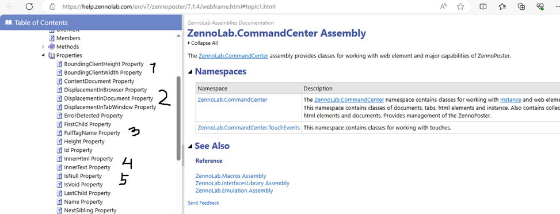This screenshot has width=560, height=214.
Task: Open ZennoLab.Emulation Assembly link
Action: pos(234,191)
